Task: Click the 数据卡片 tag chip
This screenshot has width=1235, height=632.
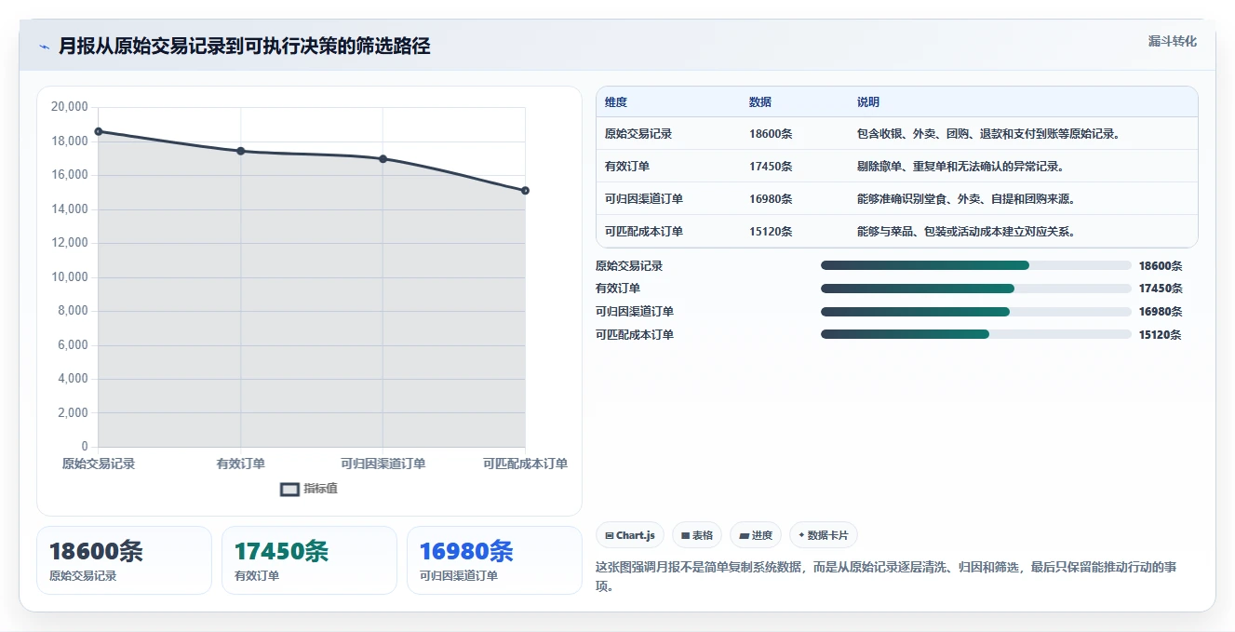Action: click(824, 535)
